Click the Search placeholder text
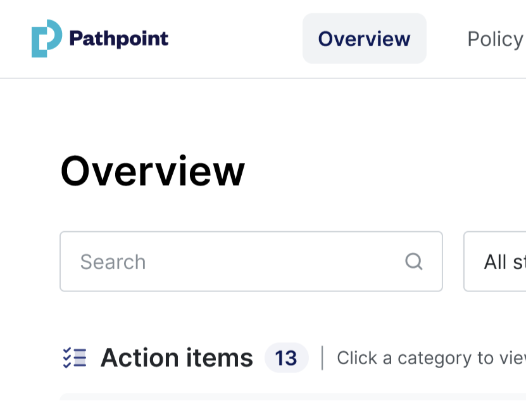Viewport: 526px width, 401px height. pyautogui.click(x=113, y=262)
